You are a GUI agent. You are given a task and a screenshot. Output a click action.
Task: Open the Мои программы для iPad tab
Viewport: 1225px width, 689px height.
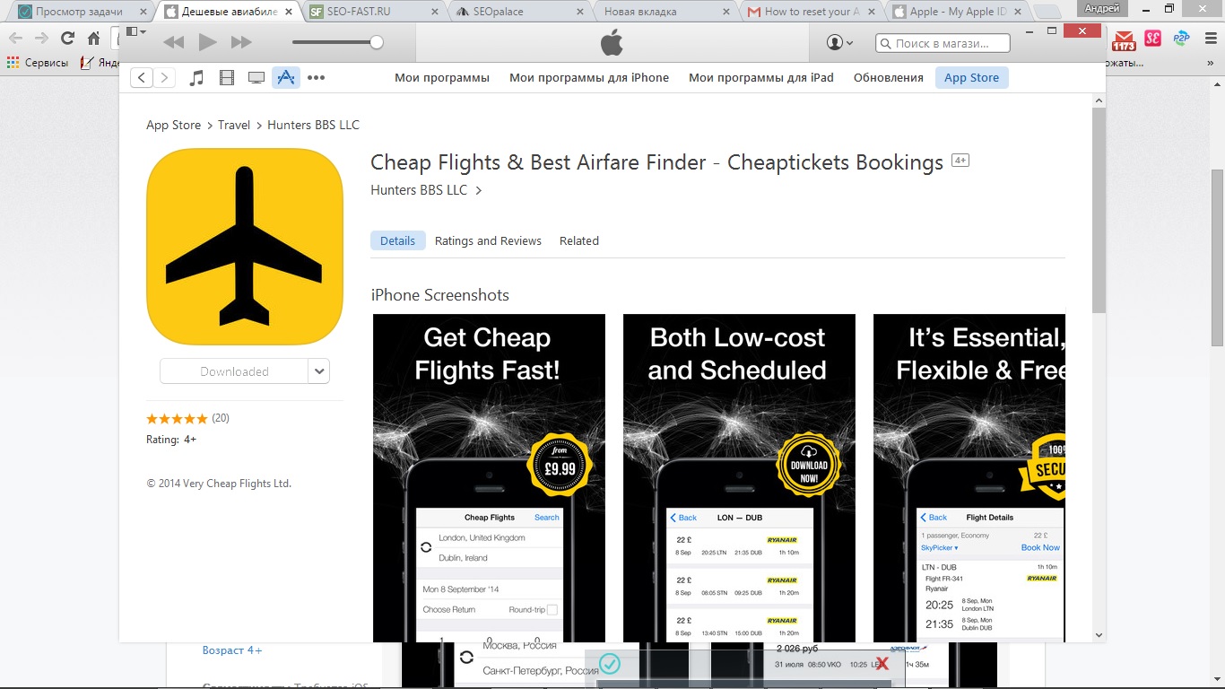pyautogui.click(x=761, y=78)
